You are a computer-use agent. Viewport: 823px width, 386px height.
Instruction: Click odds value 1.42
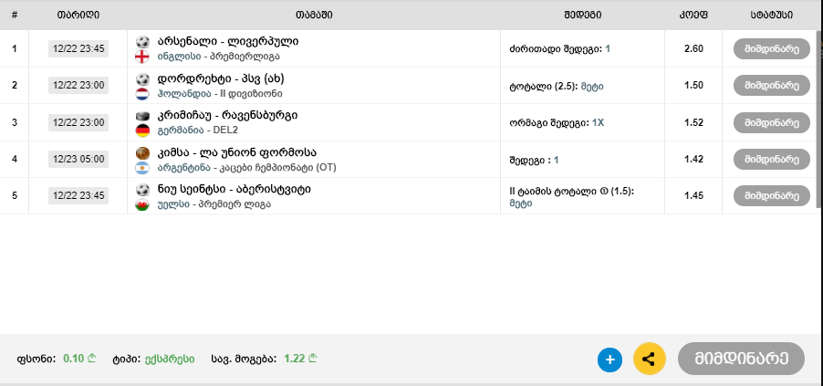693,160
